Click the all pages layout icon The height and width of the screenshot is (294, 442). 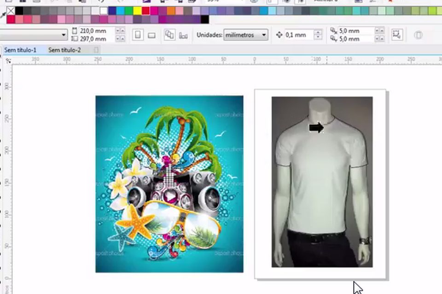click(x=169, y=35)
